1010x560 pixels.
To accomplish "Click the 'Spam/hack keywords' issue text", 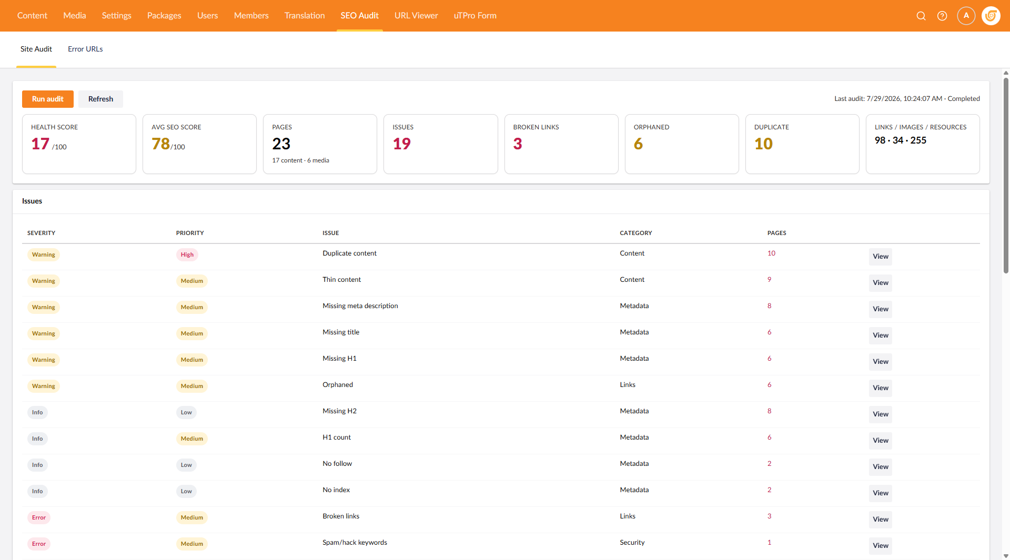I will coord(355,543).
